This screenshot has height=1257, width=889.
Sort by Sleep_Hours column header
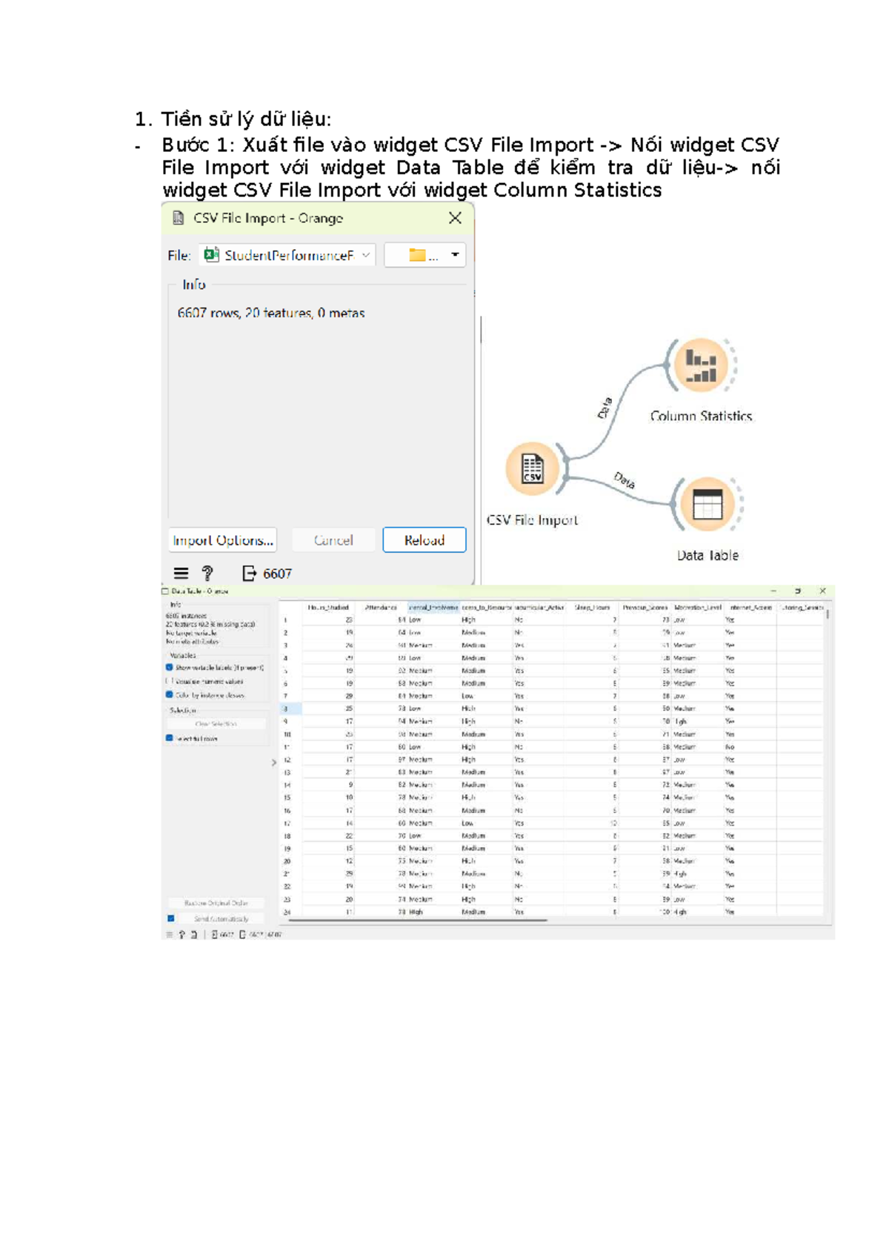coord(592,607)
